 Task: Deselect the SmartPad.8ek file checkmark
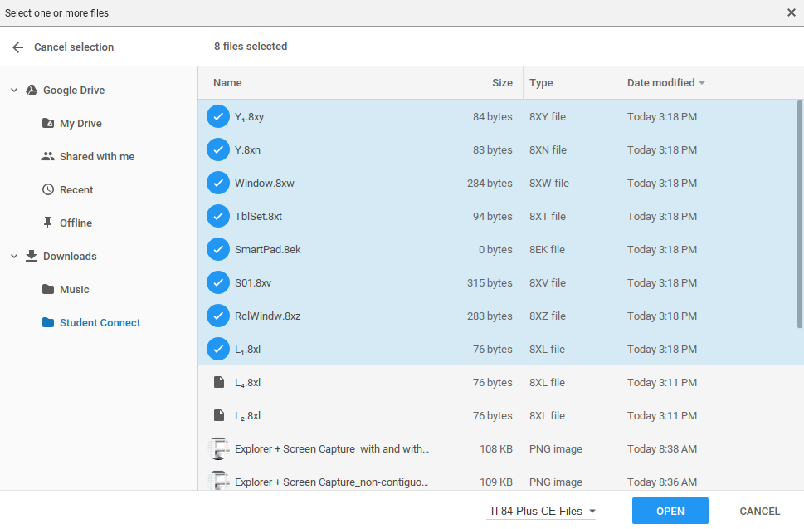coord(218,249)
